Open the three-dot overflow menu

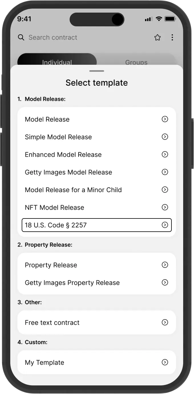(172, 37)
